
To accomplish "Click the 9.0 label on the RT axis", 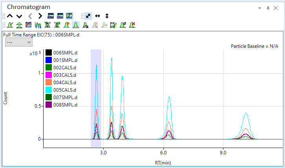I will (223, 153).
